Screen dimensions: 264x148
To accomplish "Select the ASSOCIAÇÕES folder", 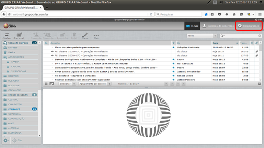I will [20, 57].
